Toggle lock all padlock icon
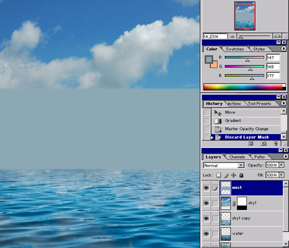 [241, 175]
